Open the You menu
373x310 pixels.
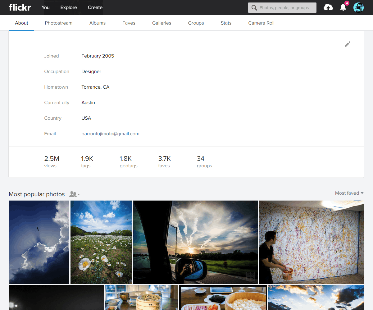coord(46,7)
